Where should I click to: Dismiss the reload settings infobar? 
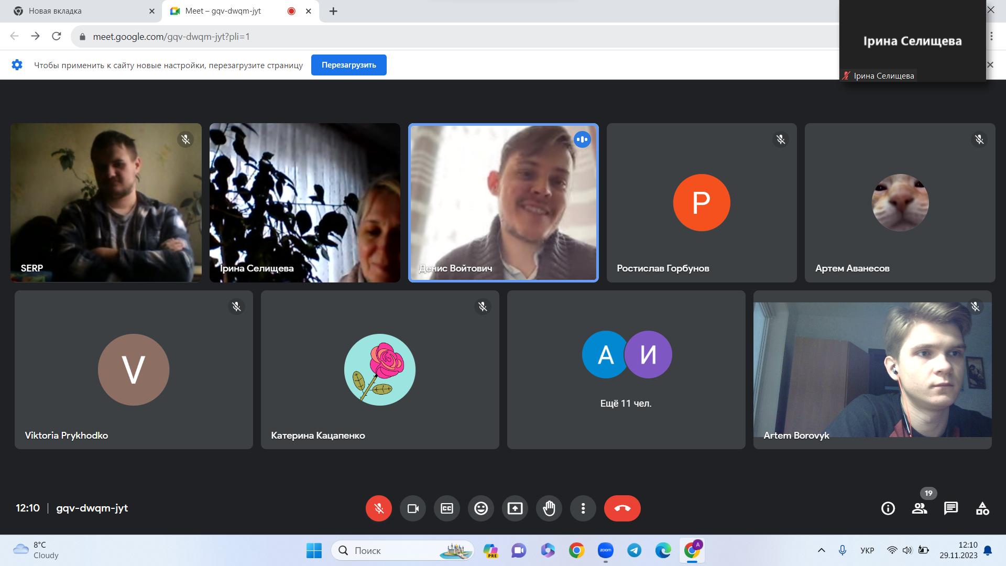[990, 65]
